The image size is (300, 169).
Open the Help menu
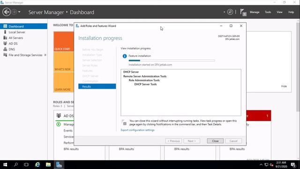[291, 12]
